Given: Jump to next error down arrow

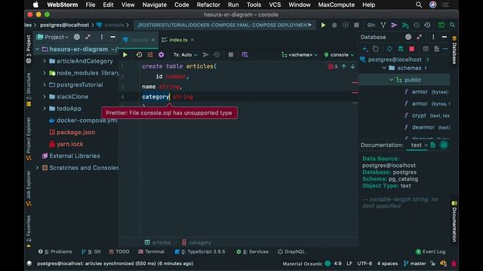Looking at the screenshot, I should [352, 66].
